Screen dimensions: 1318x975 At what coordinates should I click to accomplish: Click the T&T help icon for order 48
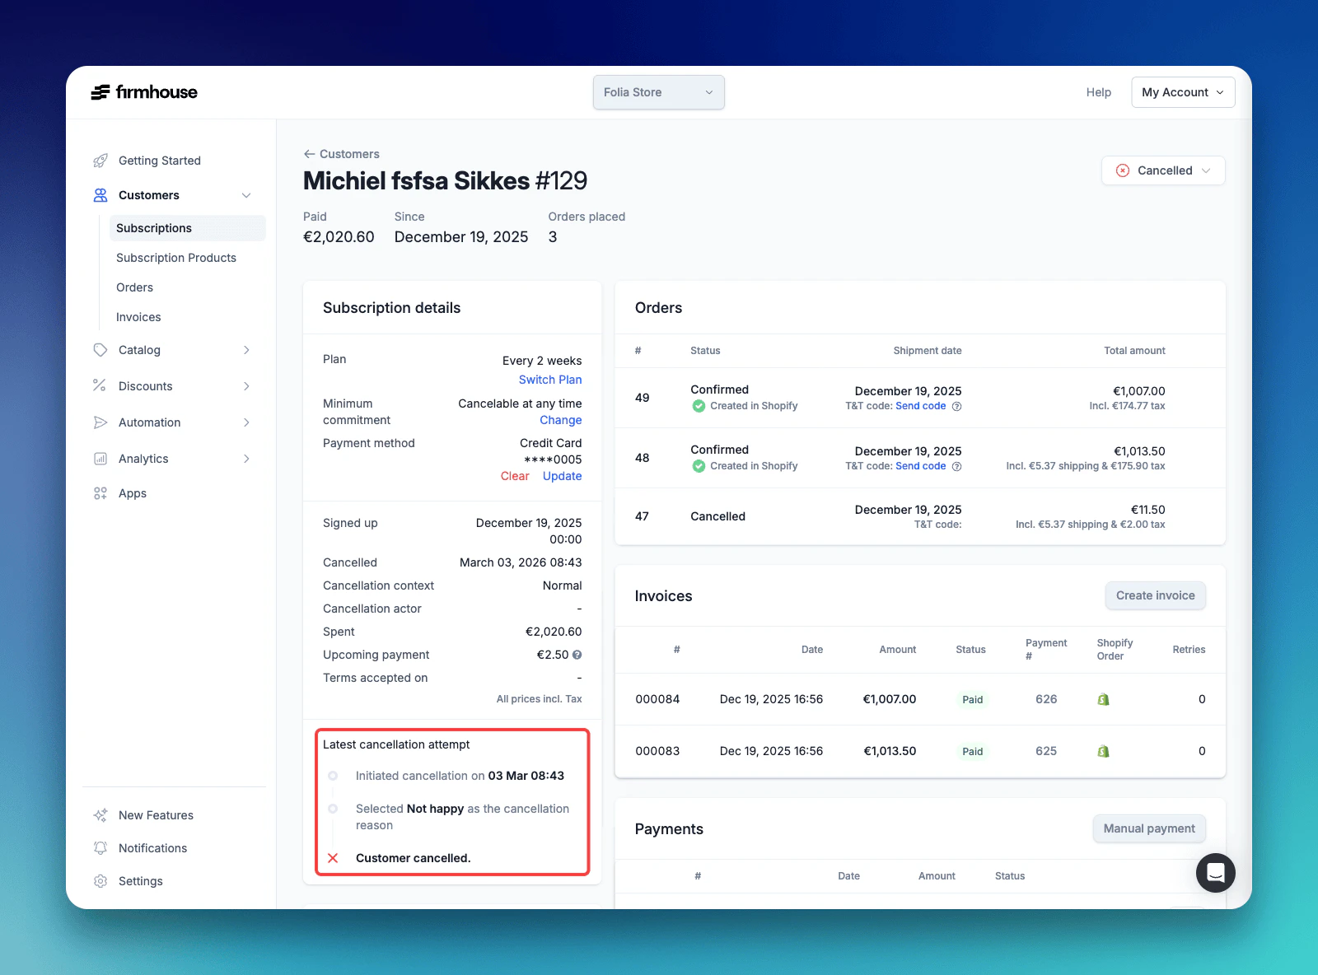pyautogui.click(x=956, y=466)
